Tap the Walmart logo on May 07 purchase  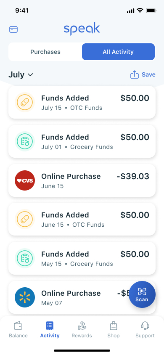coord(25,297)
